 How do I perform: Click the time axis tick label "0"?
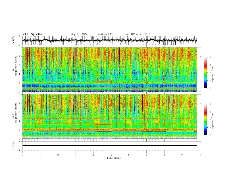tap(22, 155)
